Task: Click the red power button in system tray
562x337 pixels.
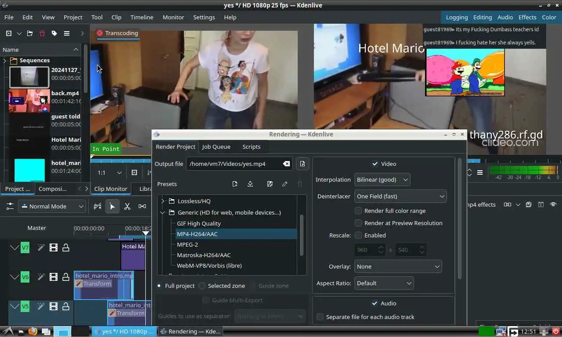Action: (555, 331)
